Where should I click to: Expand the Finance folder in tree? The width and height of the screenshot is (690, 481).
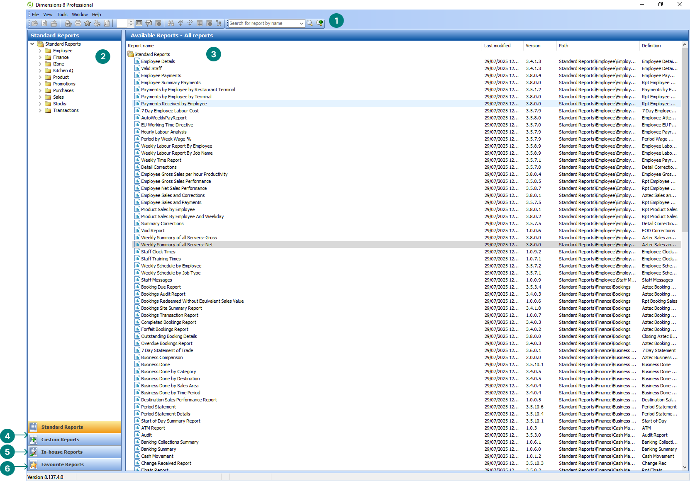click(x=40, y=57)
